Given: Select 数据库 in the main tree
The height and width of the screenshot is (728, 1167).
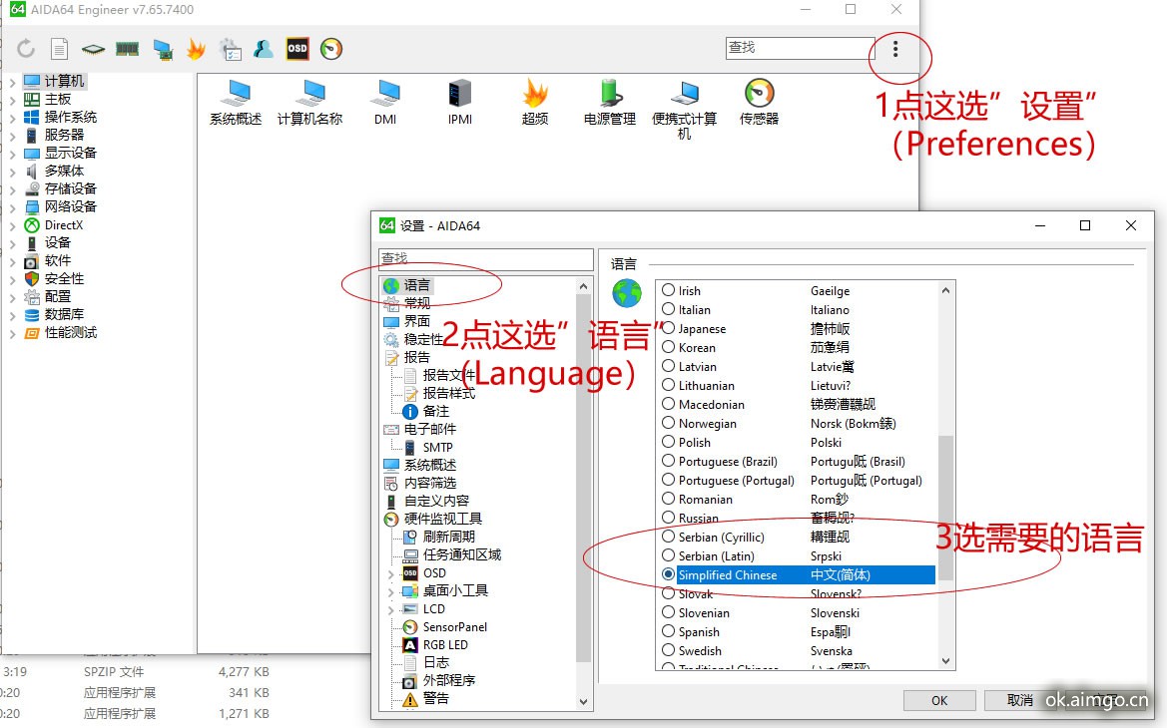Looking at the screenshot, I should (x=64, y=314).
